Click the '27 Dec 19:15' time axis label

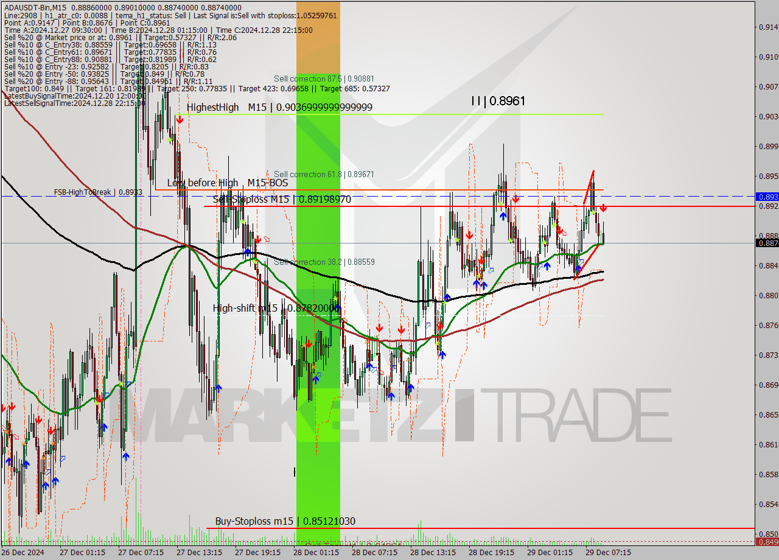pyautogui.click(x=257, y=553)
